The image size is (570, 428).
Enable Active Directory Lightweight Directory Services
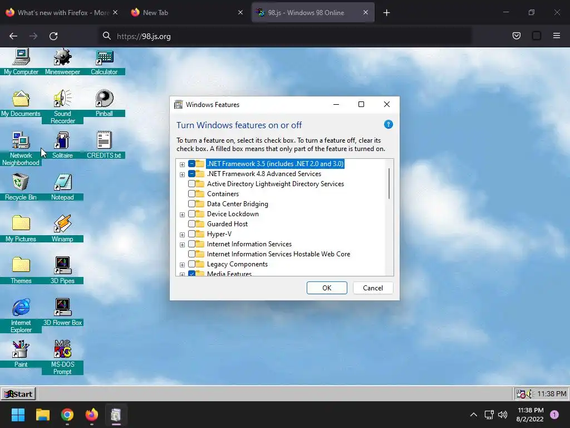(191, 184)
